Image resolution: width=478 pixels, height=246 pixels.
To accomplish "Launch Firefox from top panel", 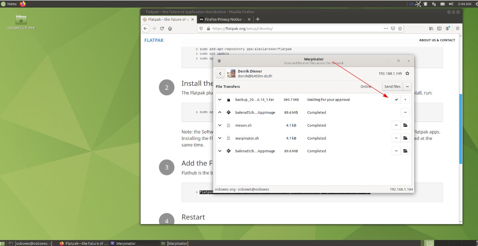I will pos(23,4).
